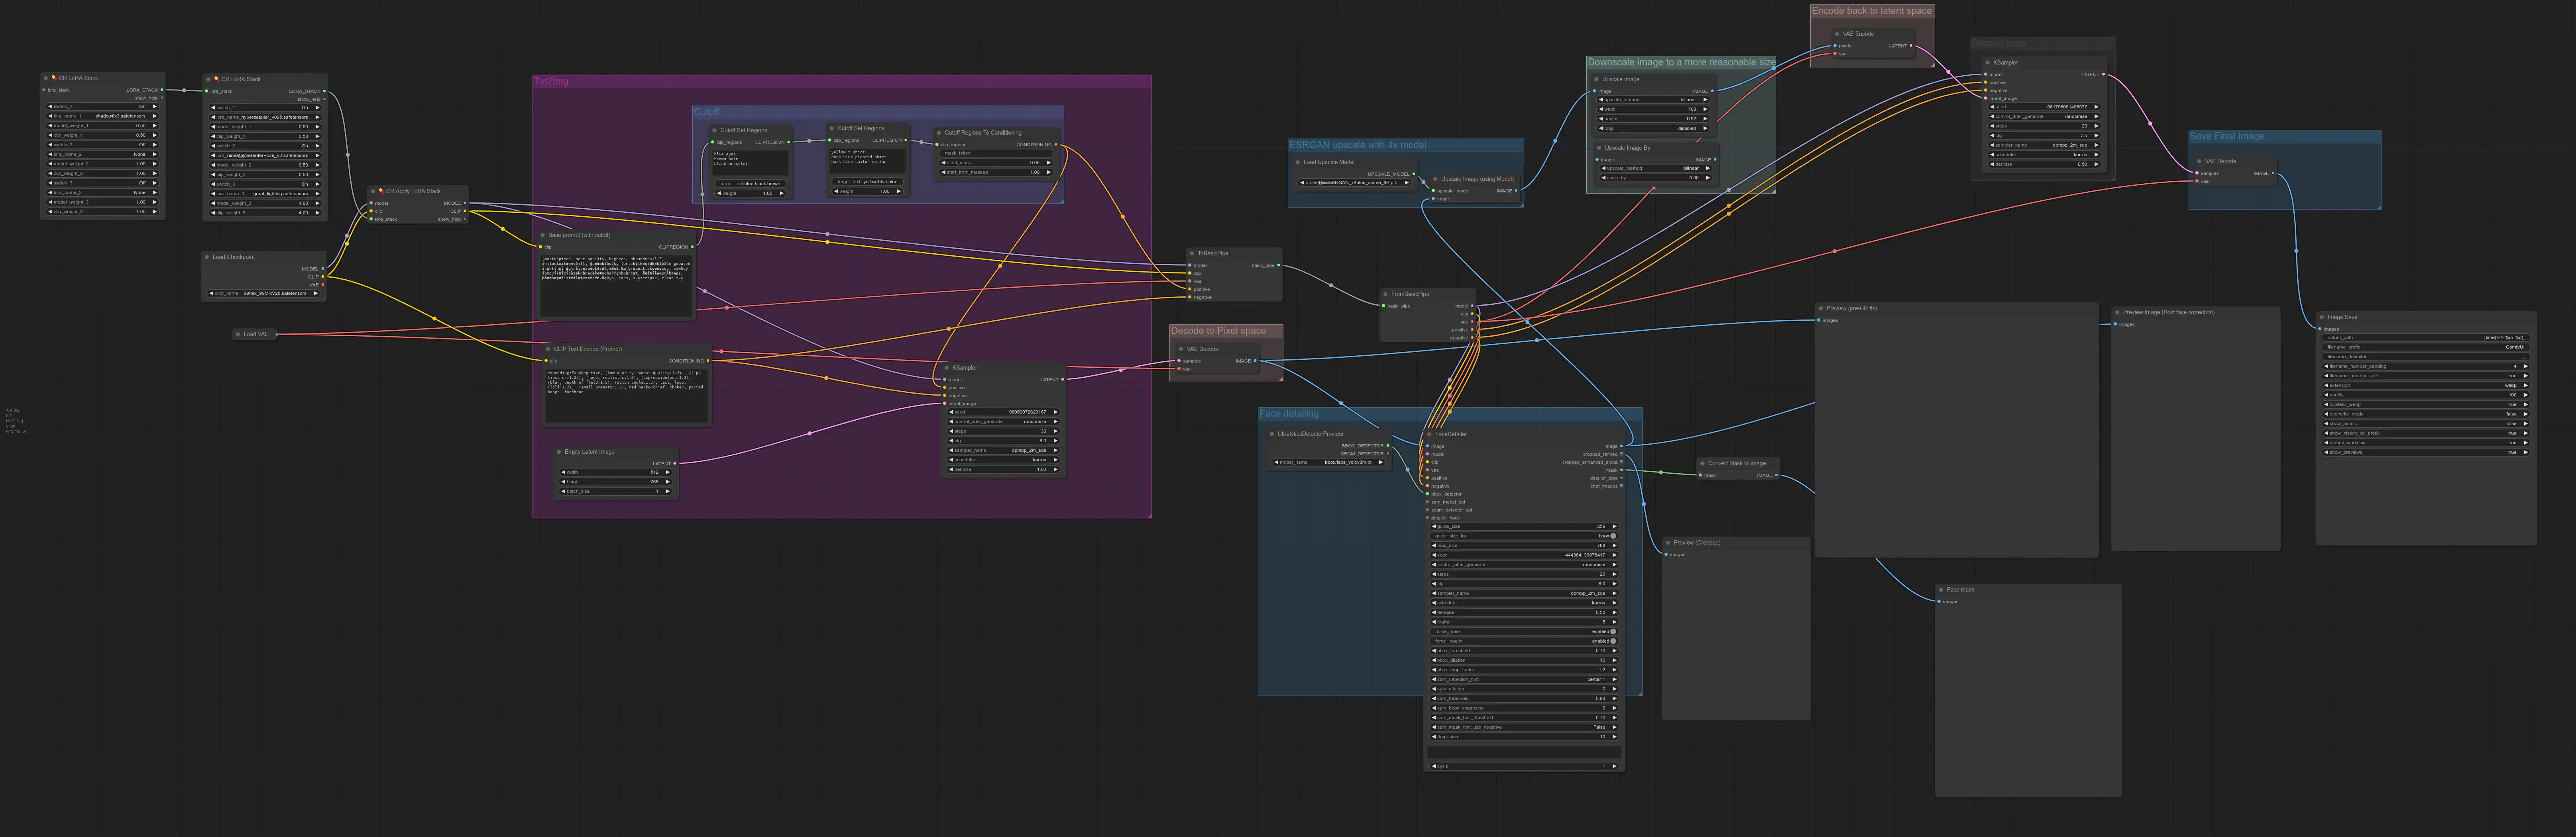The image size is (2576, 837).
Task: Toggle switch_2 Off in shadowfix3 LoRA Stack
Action: 103,145
